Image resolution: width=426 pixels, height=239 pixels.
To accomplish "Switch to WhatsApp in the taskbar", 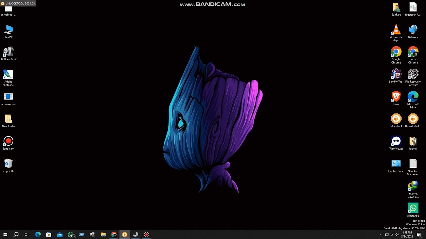I will click(71, 235).
